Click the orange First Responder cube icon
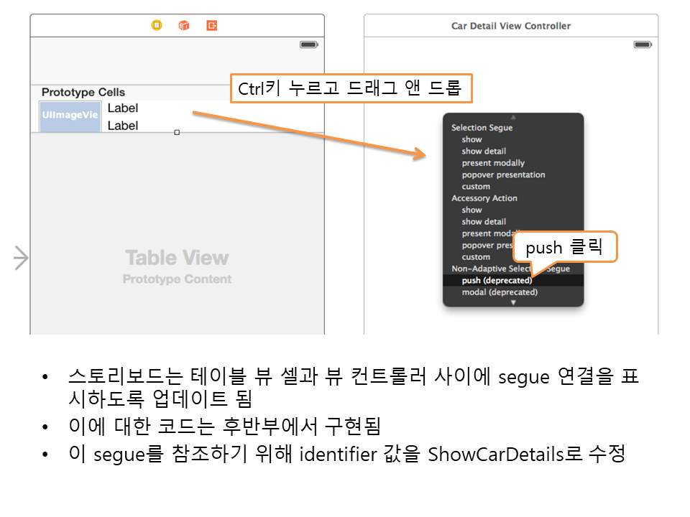The height and width of the screenshot is (517, 690). coord(184,25)
